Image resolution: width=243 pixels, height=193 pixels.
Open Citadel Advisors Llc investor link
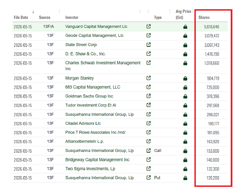(83, 123)
